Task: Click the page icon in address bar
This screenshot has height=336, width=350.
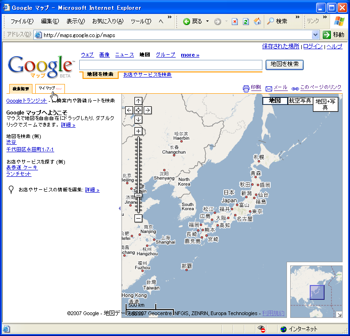Action: point(38,35)
